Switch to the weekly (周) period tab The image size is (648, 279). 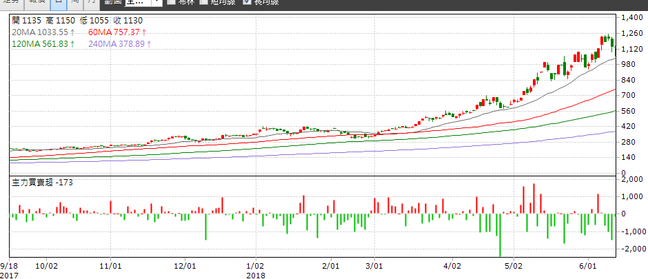74,2
